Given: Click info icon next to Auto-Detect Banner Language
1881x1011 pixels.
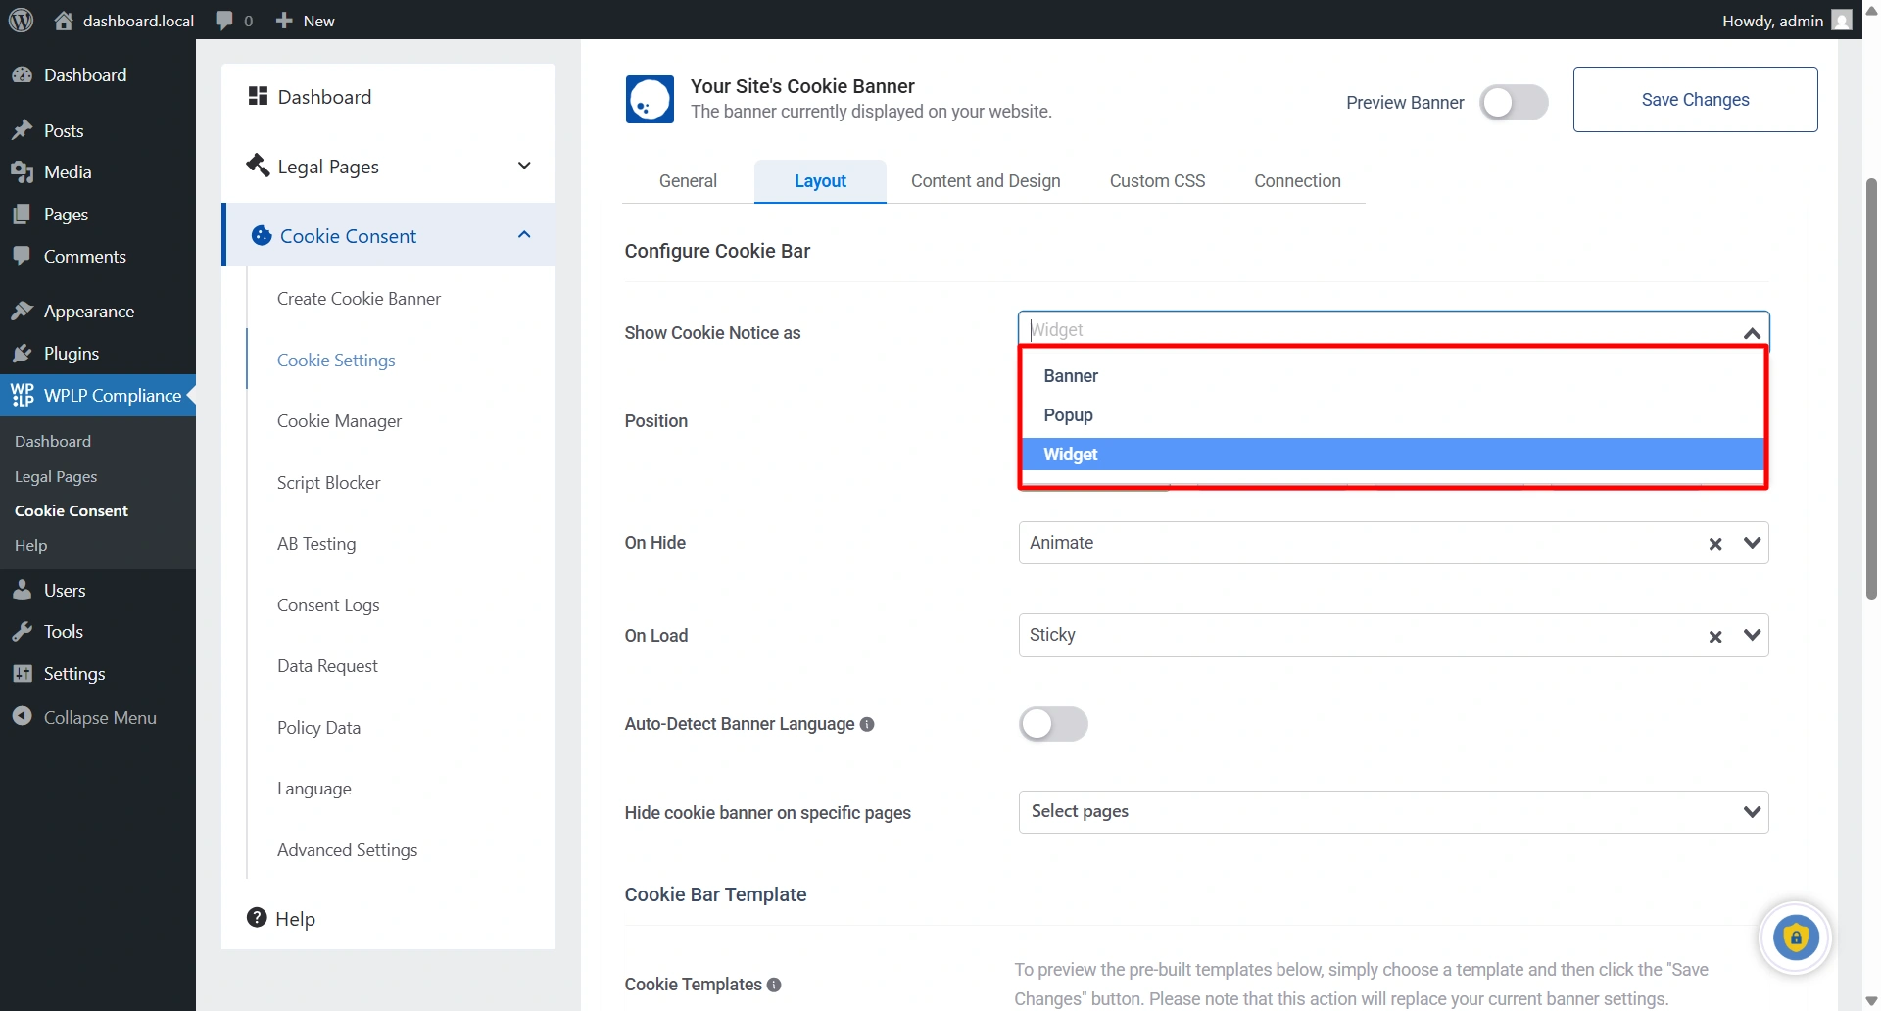Looking at the screenshot, I should (867, 724).
